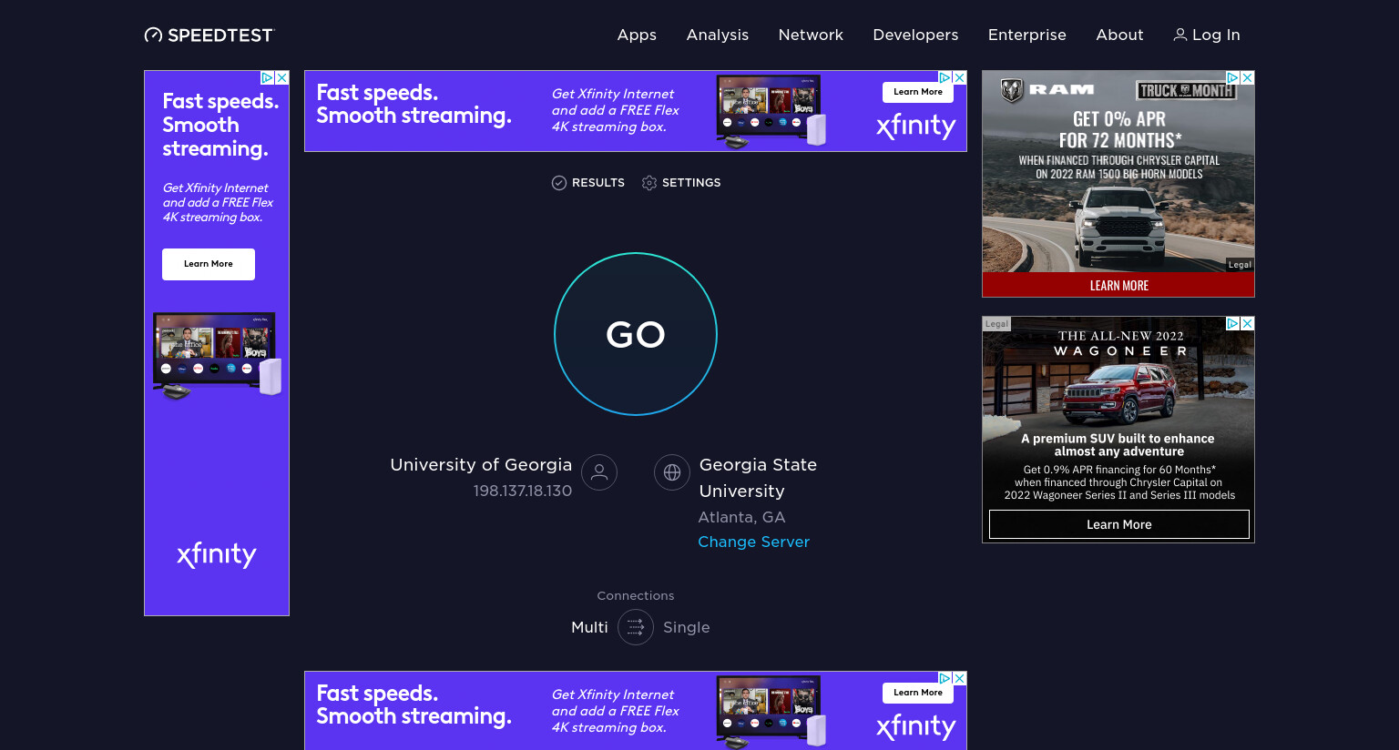The width and height of the screenshot is (1399, 750).
Task: Close the bottom Xfinity banner ad
Action: tap(959, 678)
